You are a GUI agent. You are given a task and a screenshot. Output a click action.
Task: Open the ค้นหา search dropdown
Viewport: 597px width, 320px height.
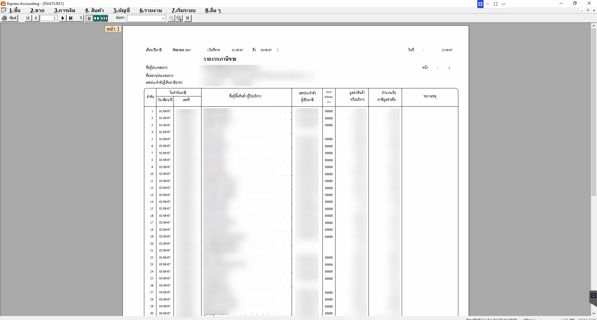(163, 18)
